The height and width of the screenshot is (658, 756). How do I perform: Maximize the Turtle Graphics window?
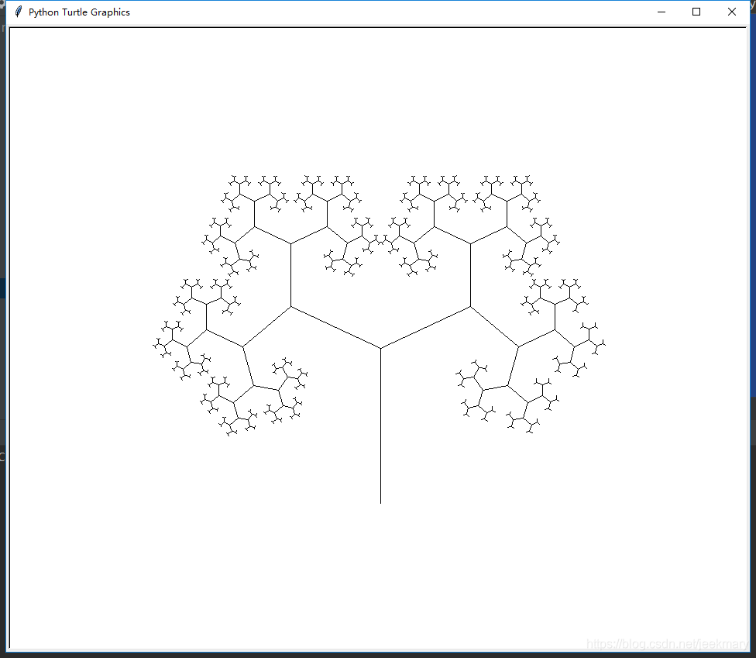pyautogui.click(x=696, y=12)
